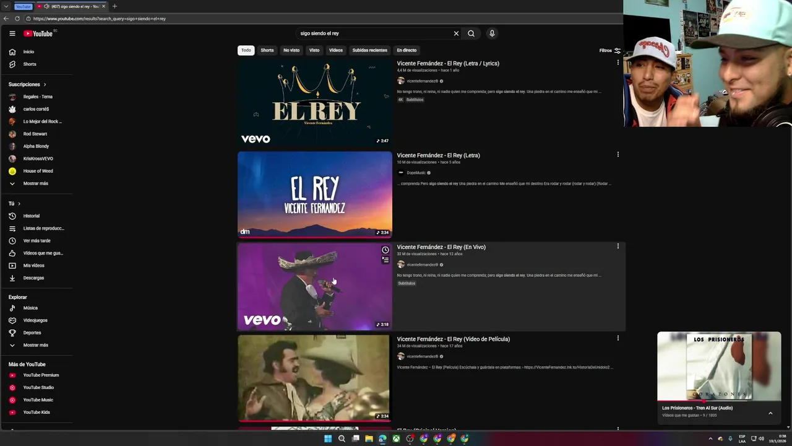Open Alpha Blondy subscription channel

(37, 146)
